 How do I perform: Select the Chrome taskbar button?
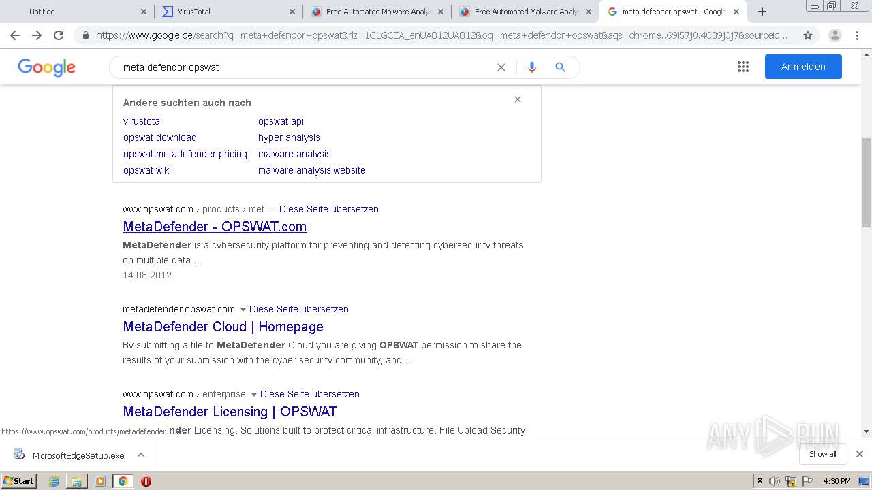click(x=123, y=481)
